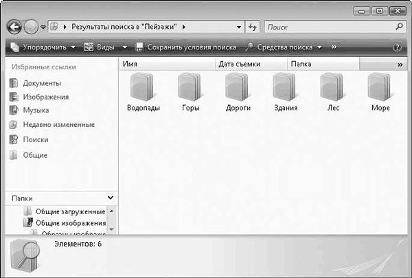The width and height of the screenshot is (412, 278).
Task: Expand the Виды views dropdown arrow
Action: coord(125,47)
